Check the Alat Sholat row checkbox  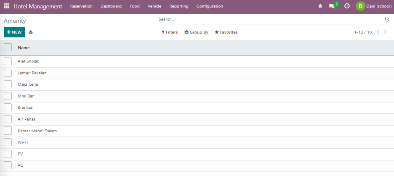8,61
